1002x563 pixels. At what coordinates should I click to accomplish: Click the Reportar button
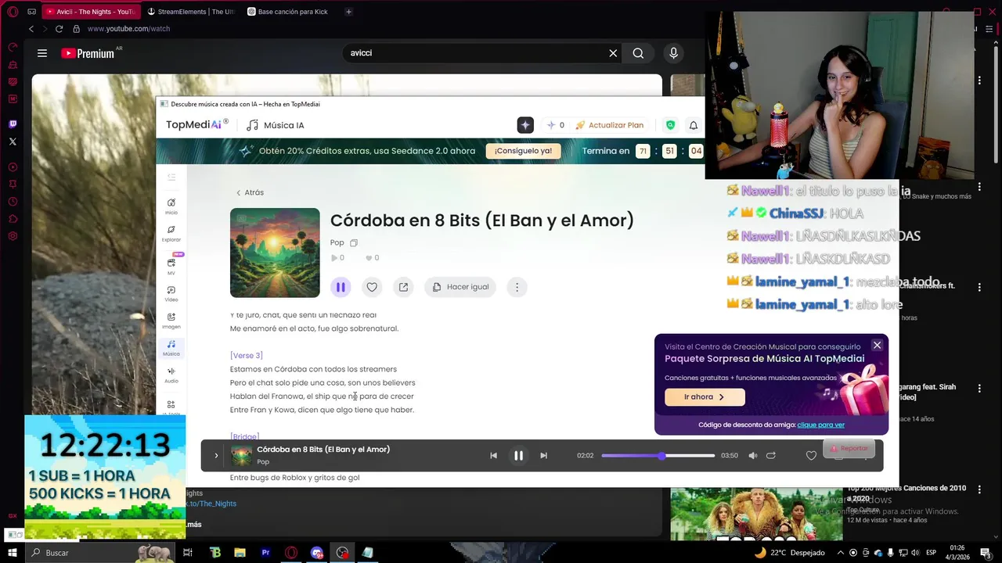(849, 448)
